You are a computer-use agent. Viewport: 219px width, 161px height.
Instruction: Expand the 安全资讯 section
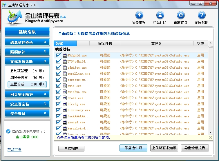tap(27, 114)
